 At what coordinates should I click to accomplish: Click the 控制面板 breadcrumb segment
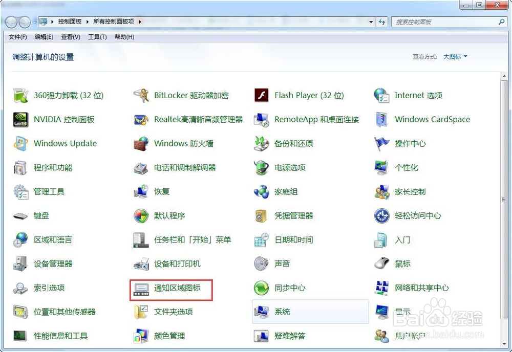click(x=70, y=21)
